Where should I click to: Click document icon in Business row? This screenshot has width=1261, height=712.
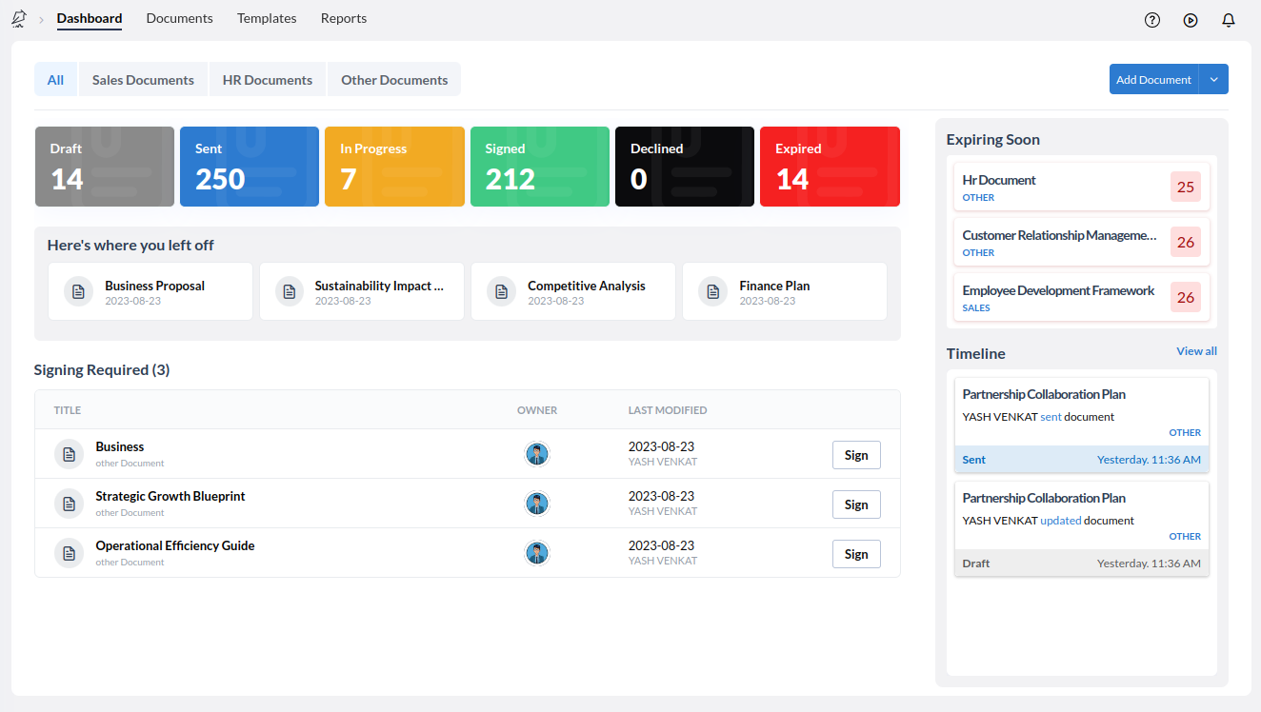69,454
